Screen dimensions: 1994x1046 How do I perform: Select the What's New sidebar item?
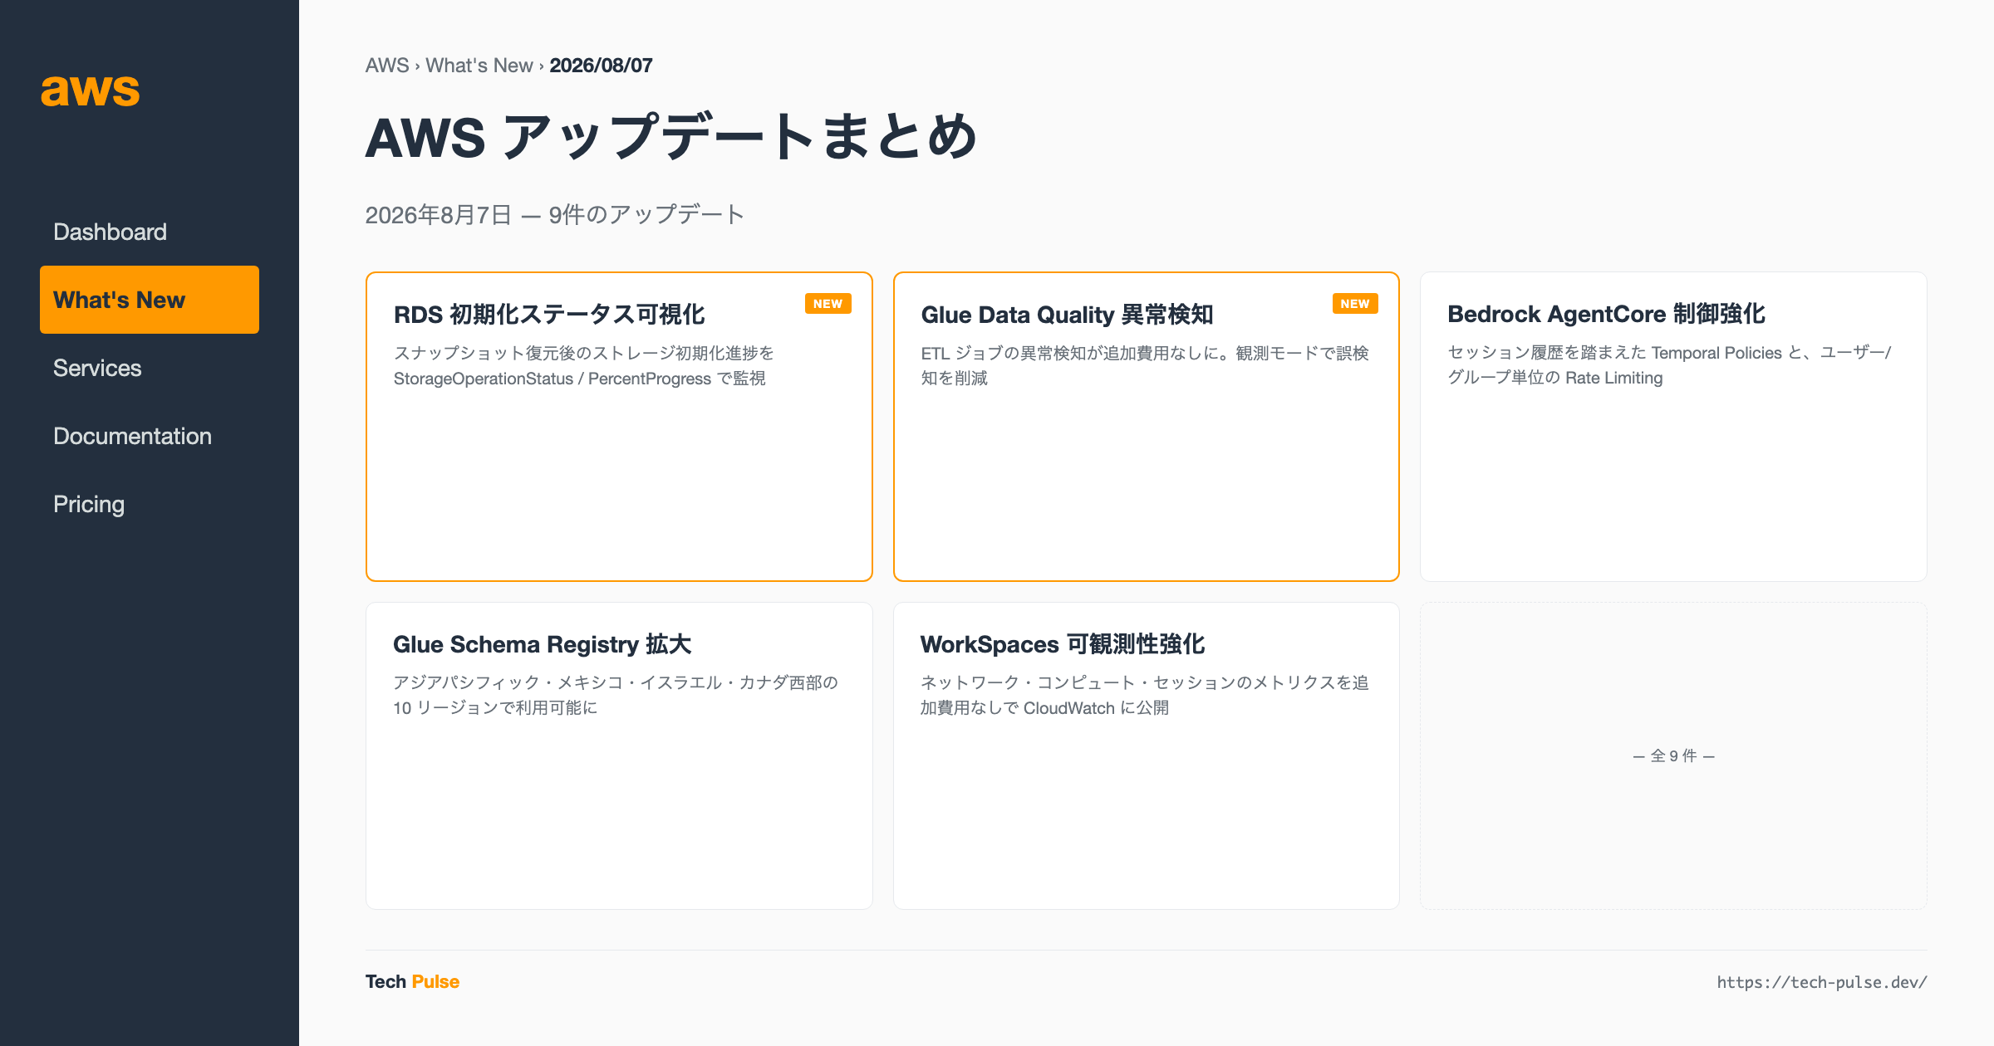click(x=150, y=300)
